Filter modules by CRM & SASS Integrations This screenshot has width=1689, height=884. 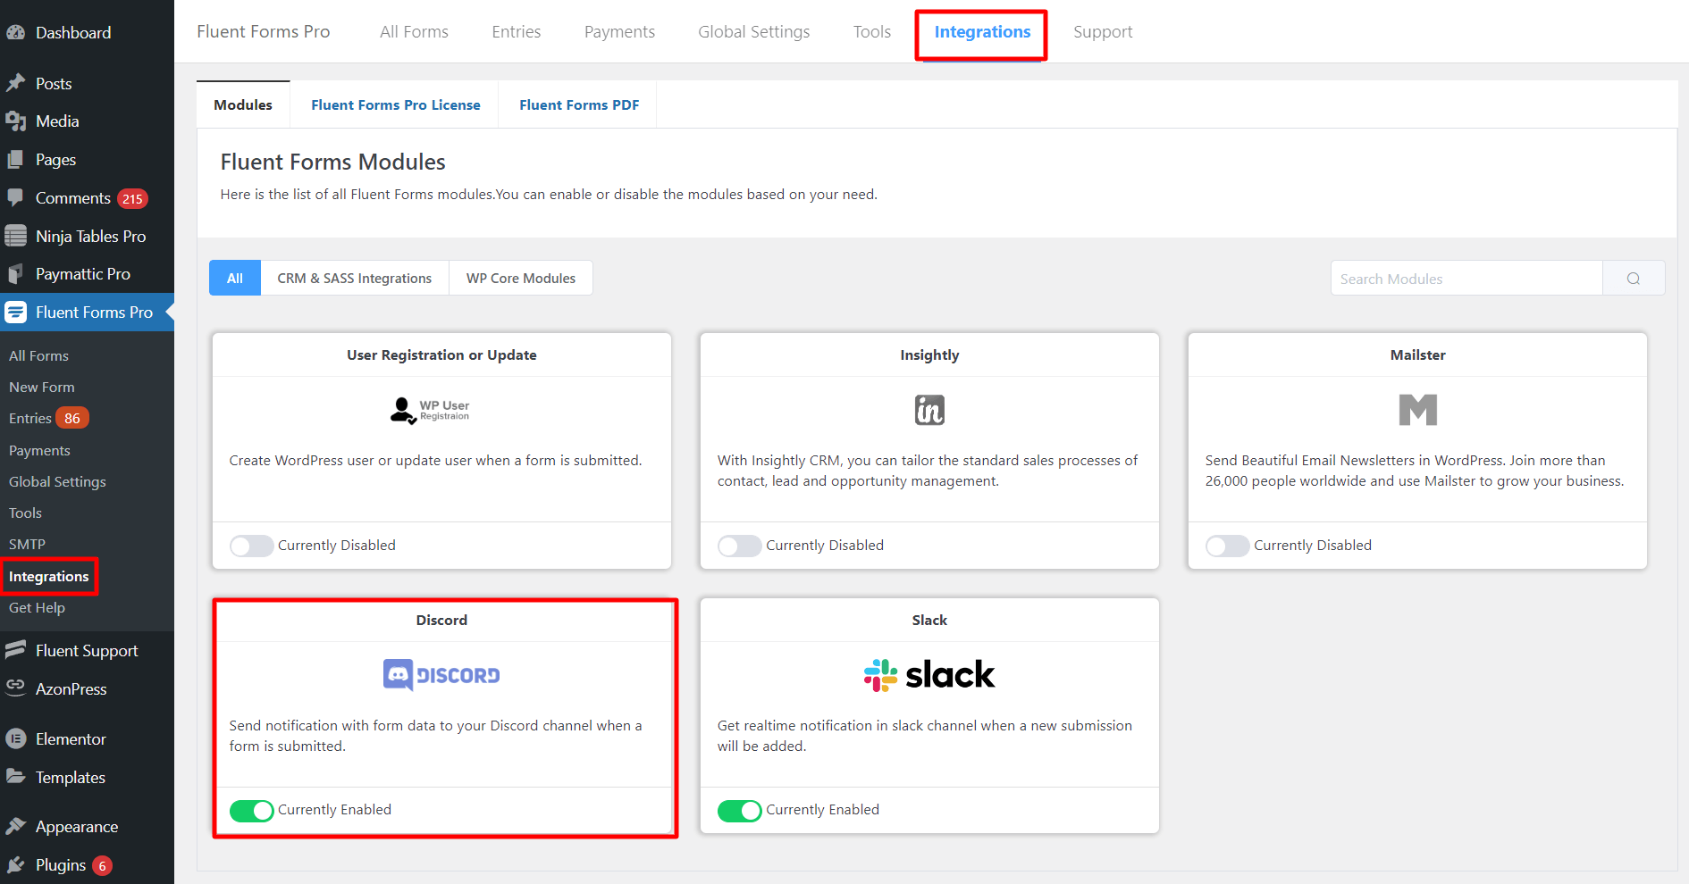click(354, 279)
